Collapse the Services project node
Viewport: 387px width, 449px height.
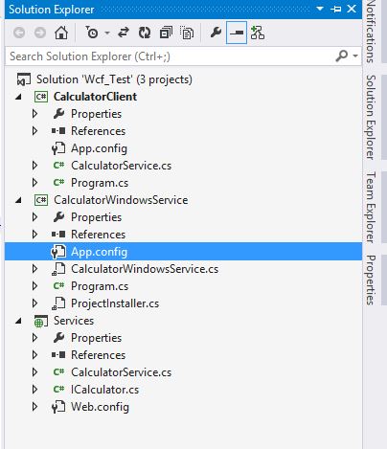pos(18,321)
